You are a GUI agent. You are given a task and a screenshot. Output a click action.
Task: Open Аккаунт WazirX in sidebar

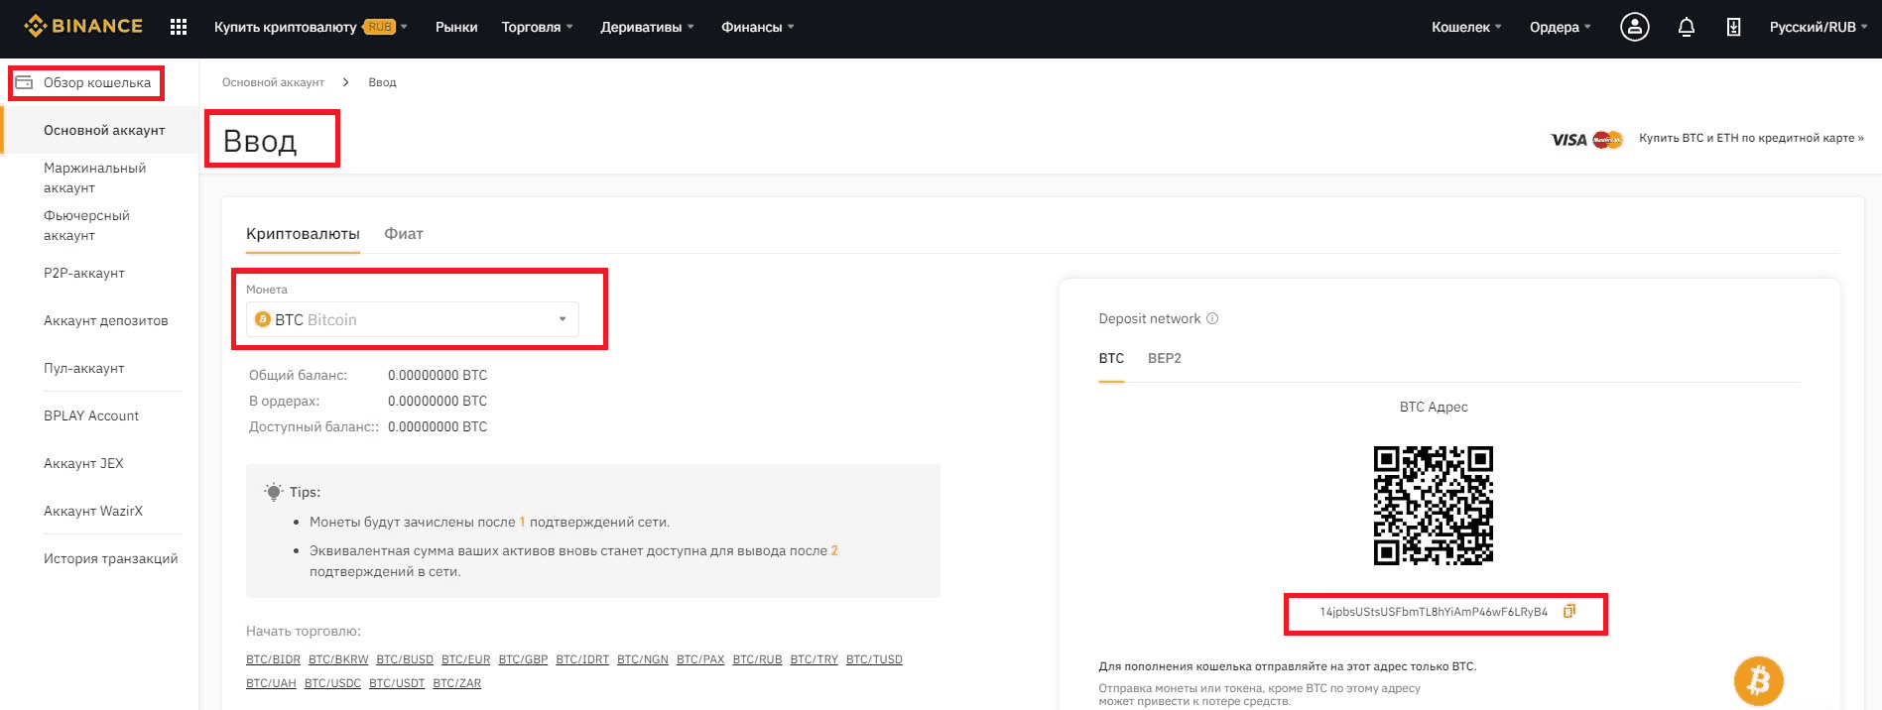tap(93, 511)
